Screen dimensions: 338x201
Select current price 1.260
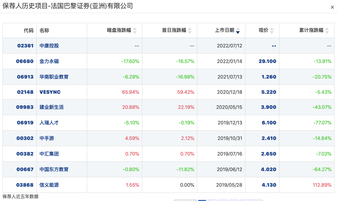point(269,77)
